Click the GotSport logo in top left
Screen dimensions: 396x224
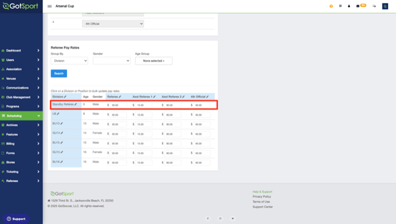point(21,6)
